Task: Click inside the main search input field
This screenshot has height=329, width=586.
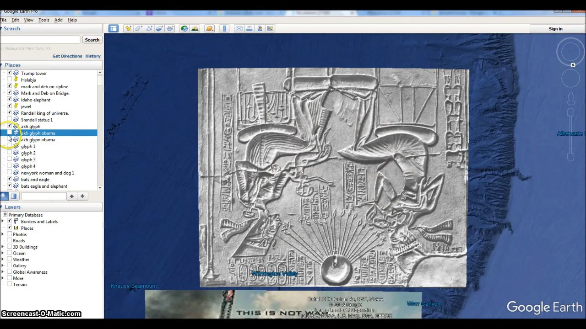Action: (x=40, y=40)
